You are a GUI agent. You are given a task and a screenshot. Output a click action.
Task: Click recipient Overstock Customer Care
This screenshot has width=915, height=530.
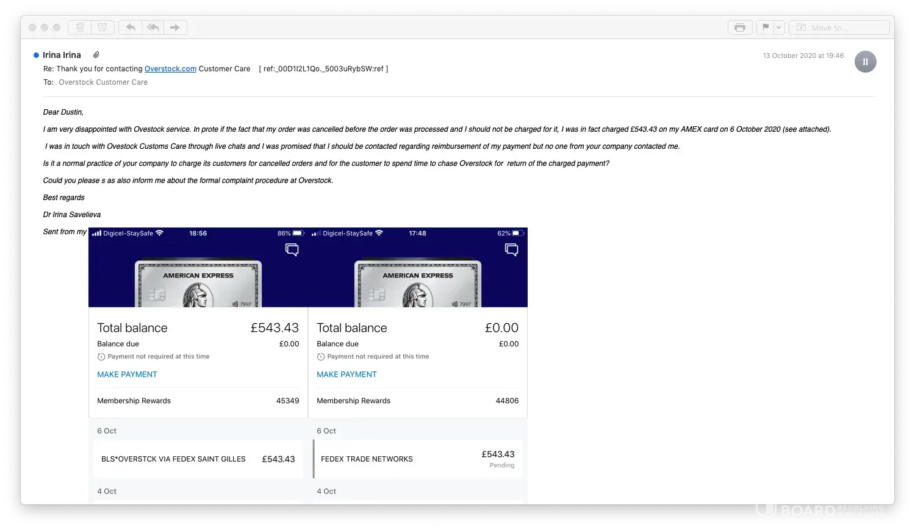[x=103, y=82]
